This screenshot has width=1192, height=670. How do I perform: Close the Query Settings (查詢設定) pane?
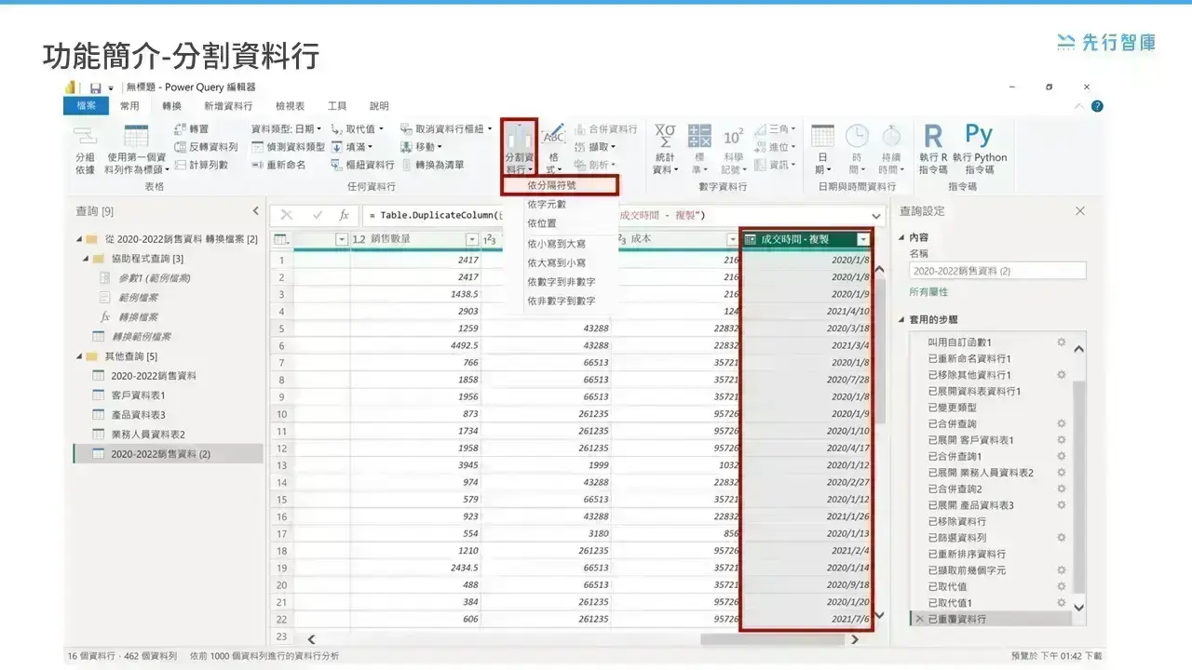pos(1080,211)
